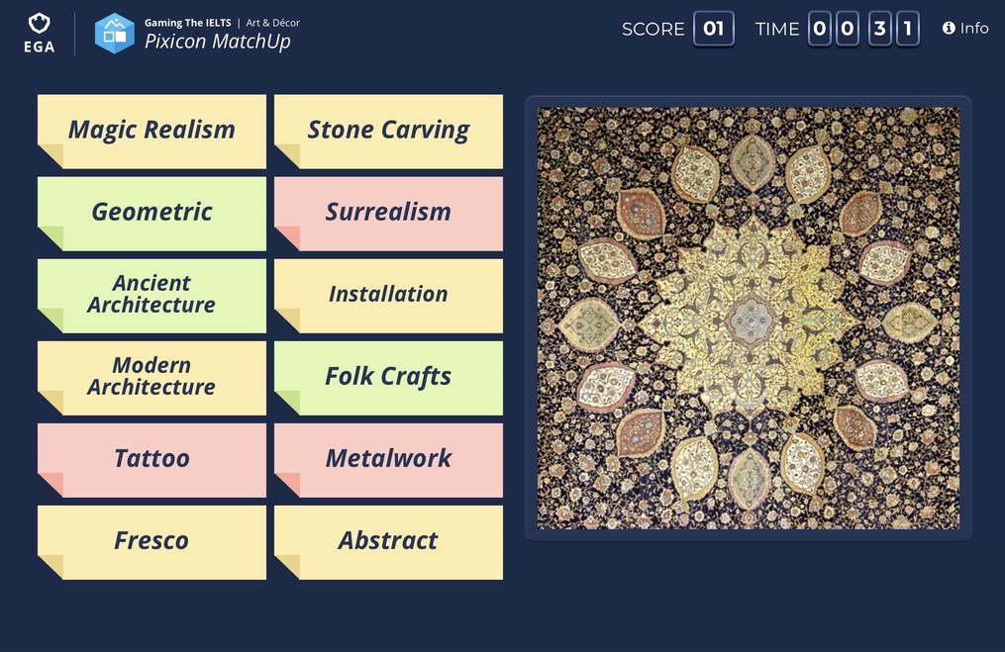The image size is (1005, 652).
Task: Select the Modern Architecture card
Action: pos(151,378)
